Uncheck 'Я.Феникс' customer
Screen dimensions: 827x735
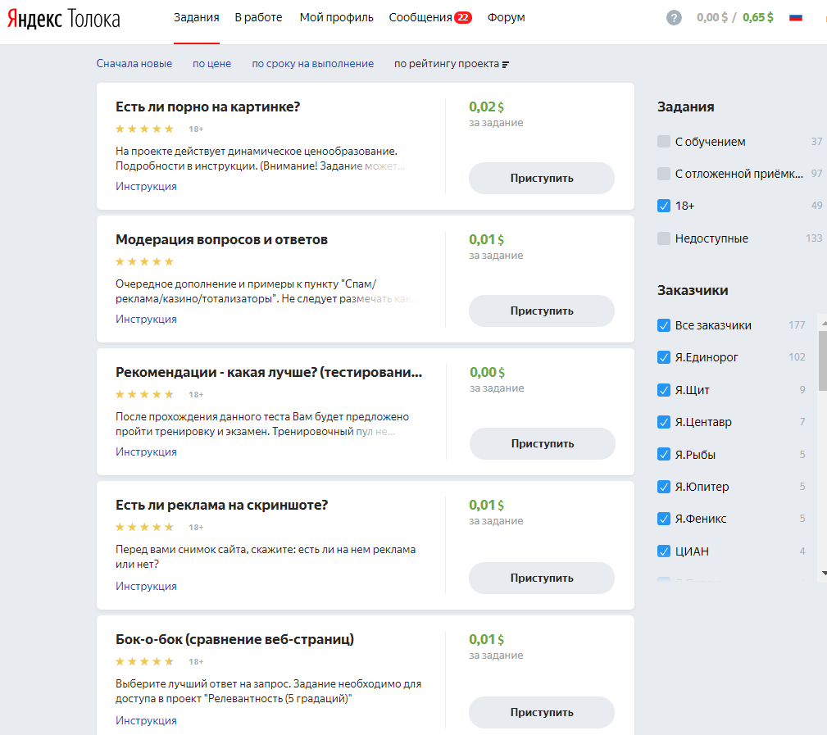pyautogui.click(x=664, y=519)
